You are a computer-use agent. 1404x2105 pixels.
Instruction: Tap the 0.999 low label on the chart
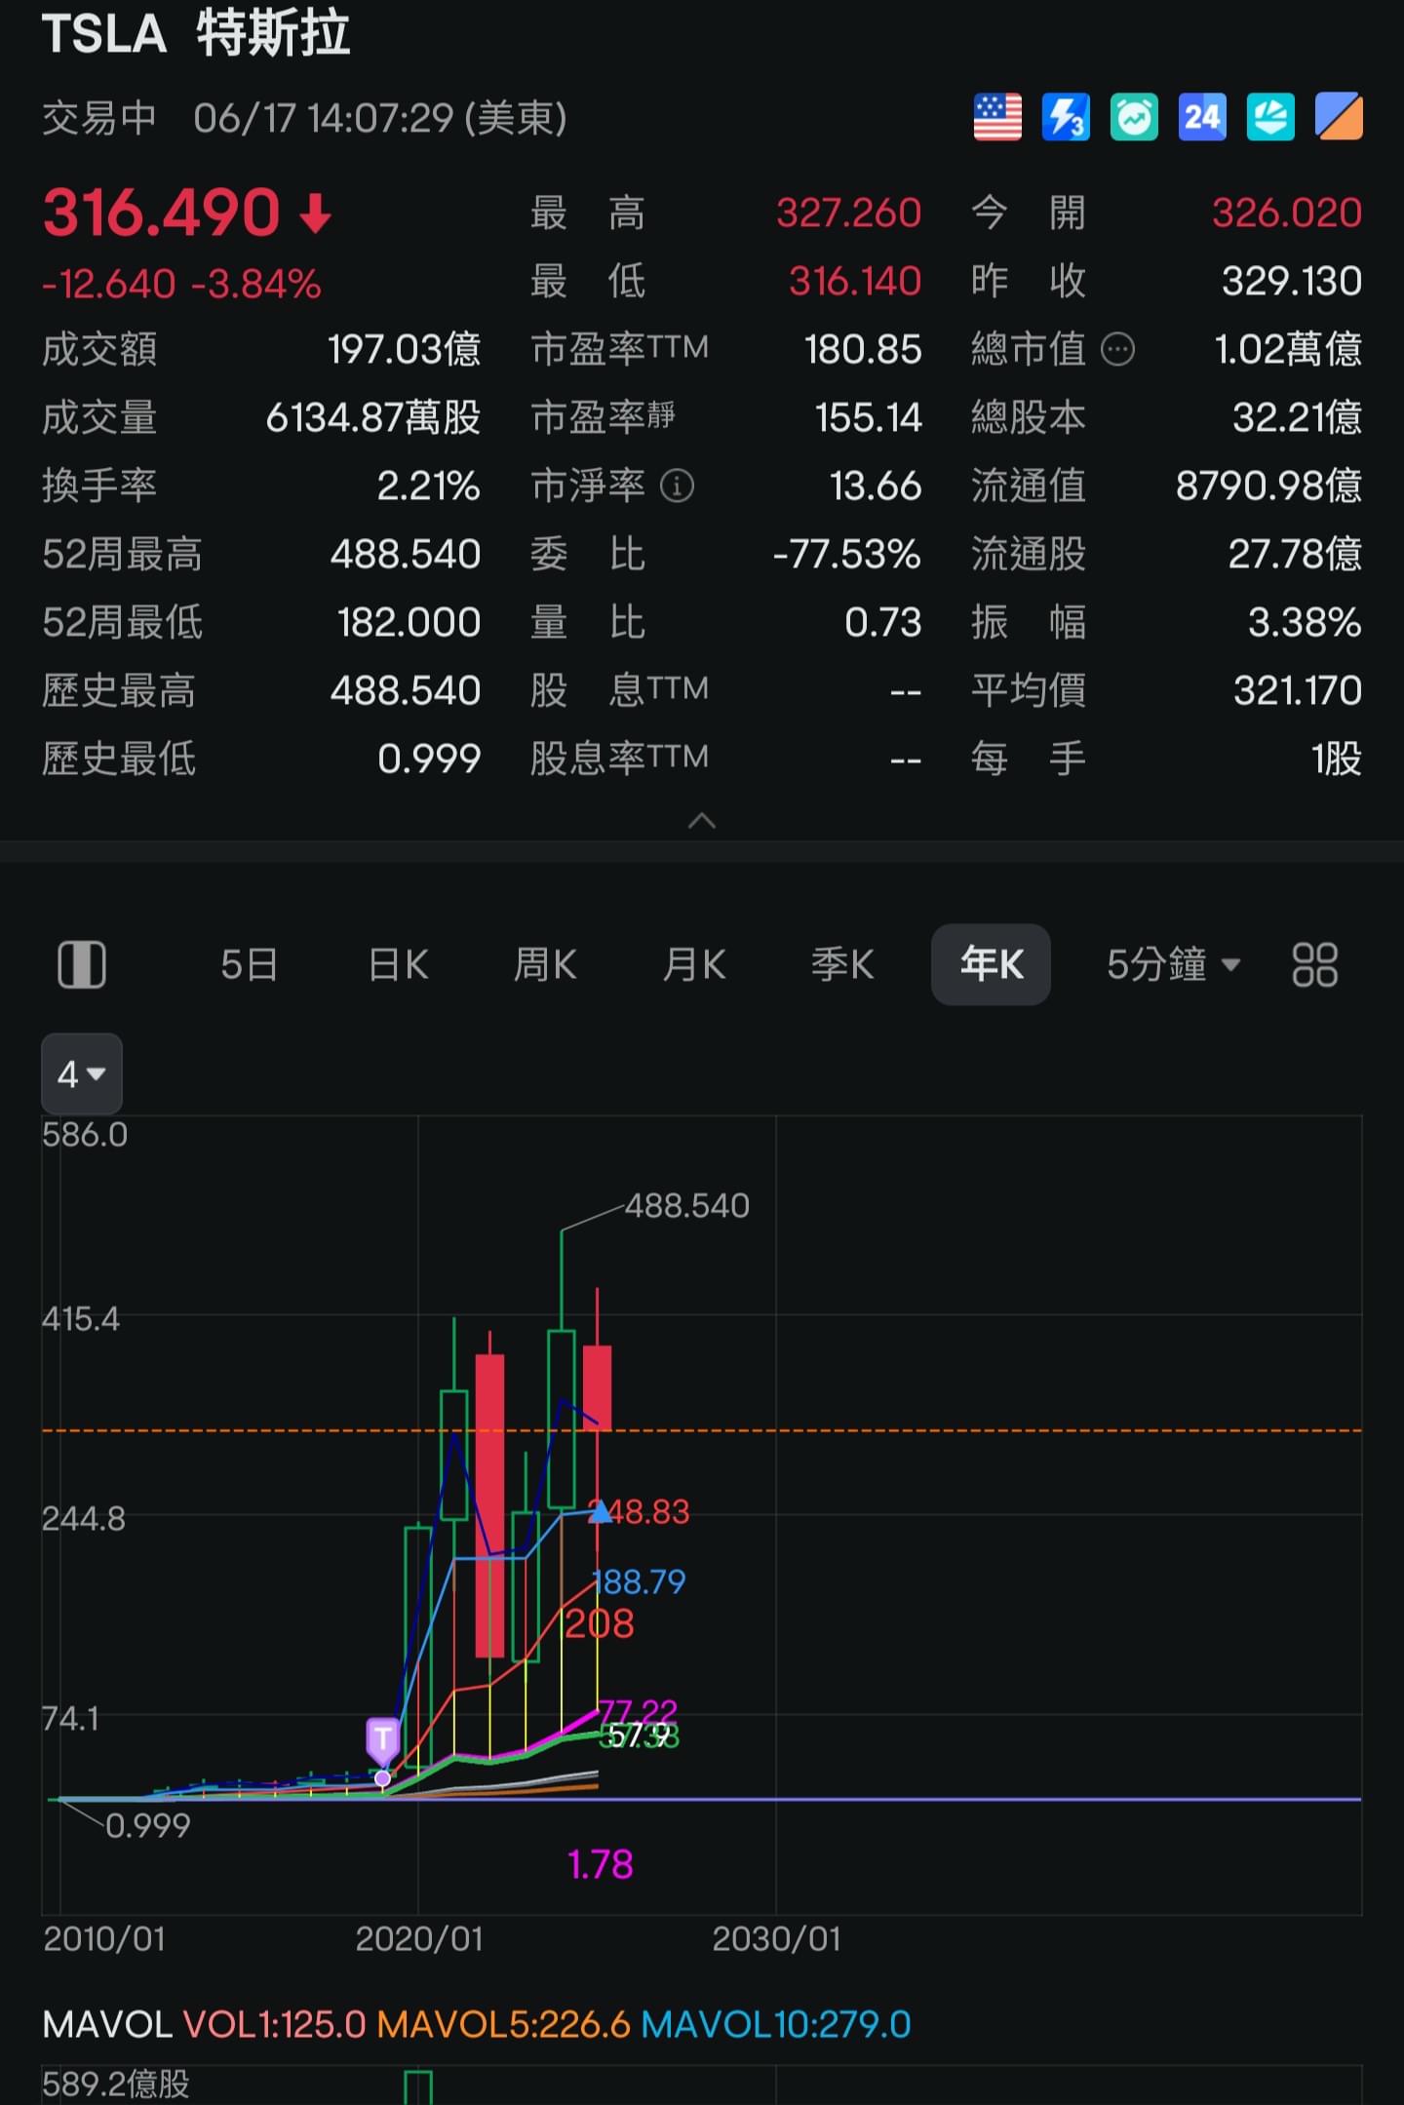point(147,1825)
